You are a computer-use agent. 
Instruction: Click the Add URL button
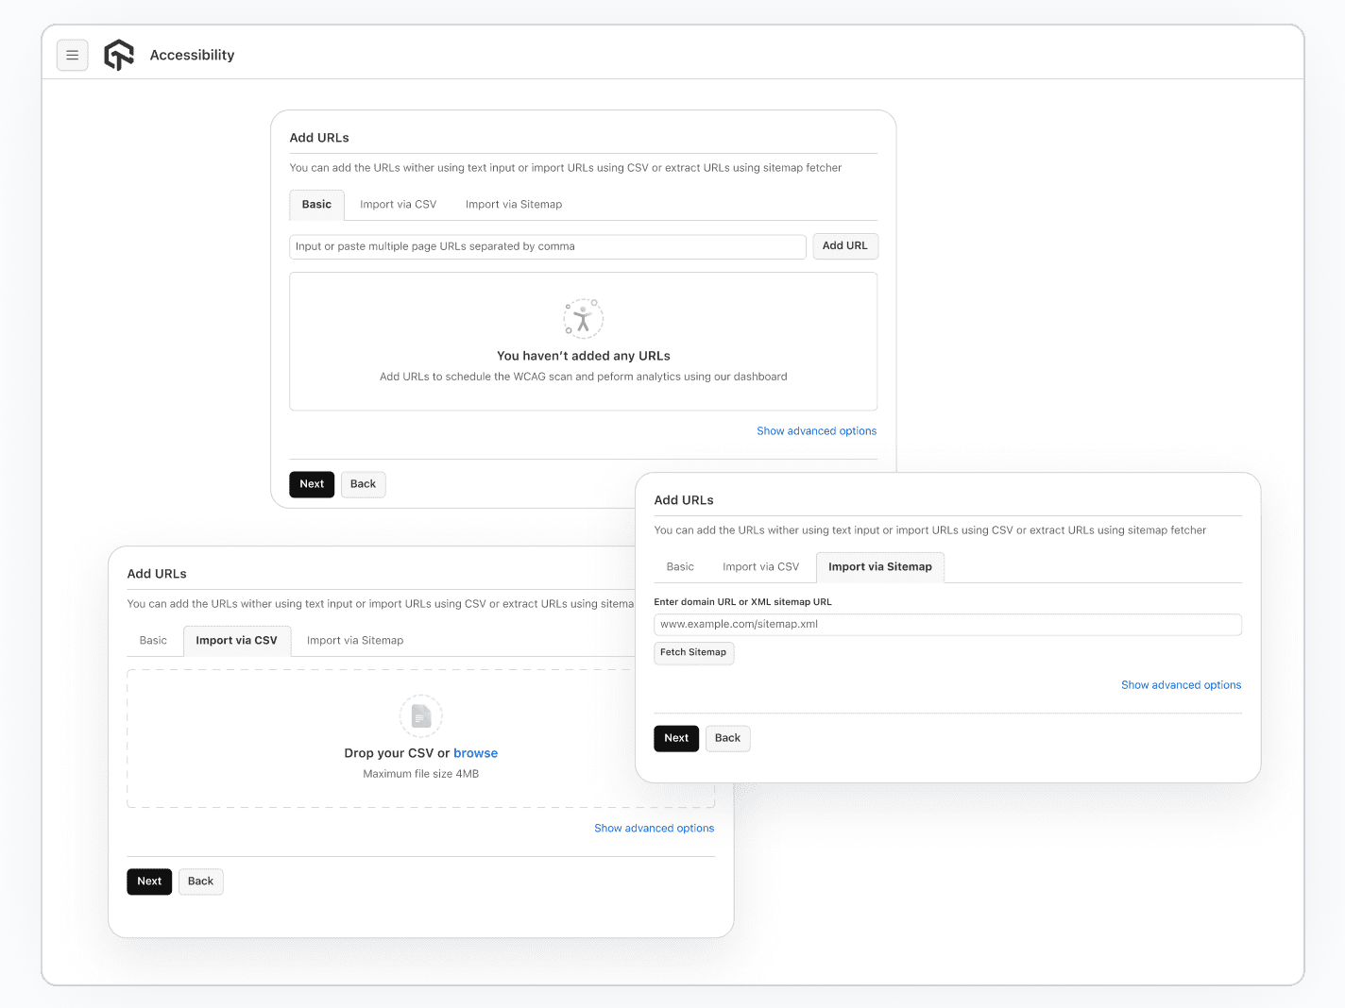point(844,246)
